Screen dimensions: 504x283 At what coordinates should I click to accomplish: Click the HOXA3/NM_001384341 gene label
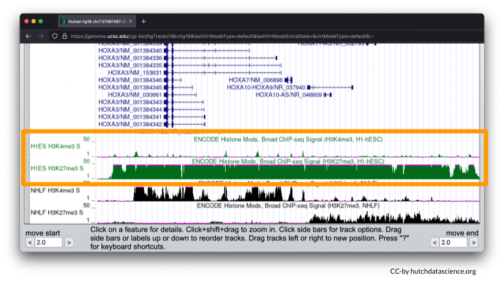tap(130, 117)
